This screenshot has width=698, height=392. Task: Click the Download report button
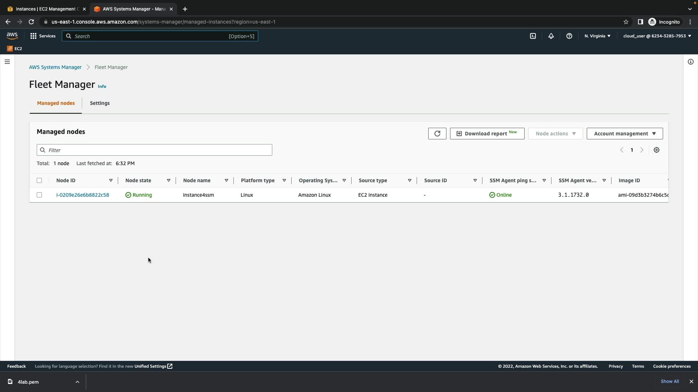[487, 134]
